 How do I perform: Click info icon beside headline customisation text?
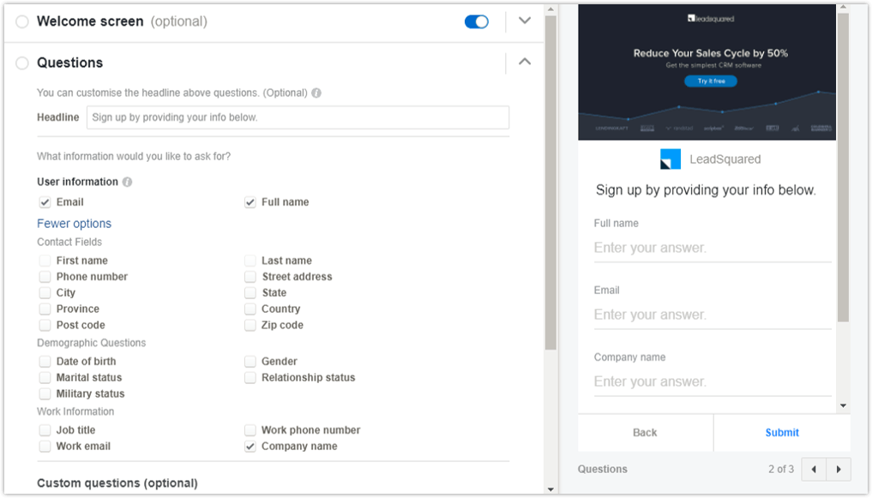point(316,93)
